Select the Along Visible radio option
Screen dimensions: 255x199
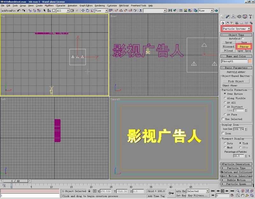224,98
